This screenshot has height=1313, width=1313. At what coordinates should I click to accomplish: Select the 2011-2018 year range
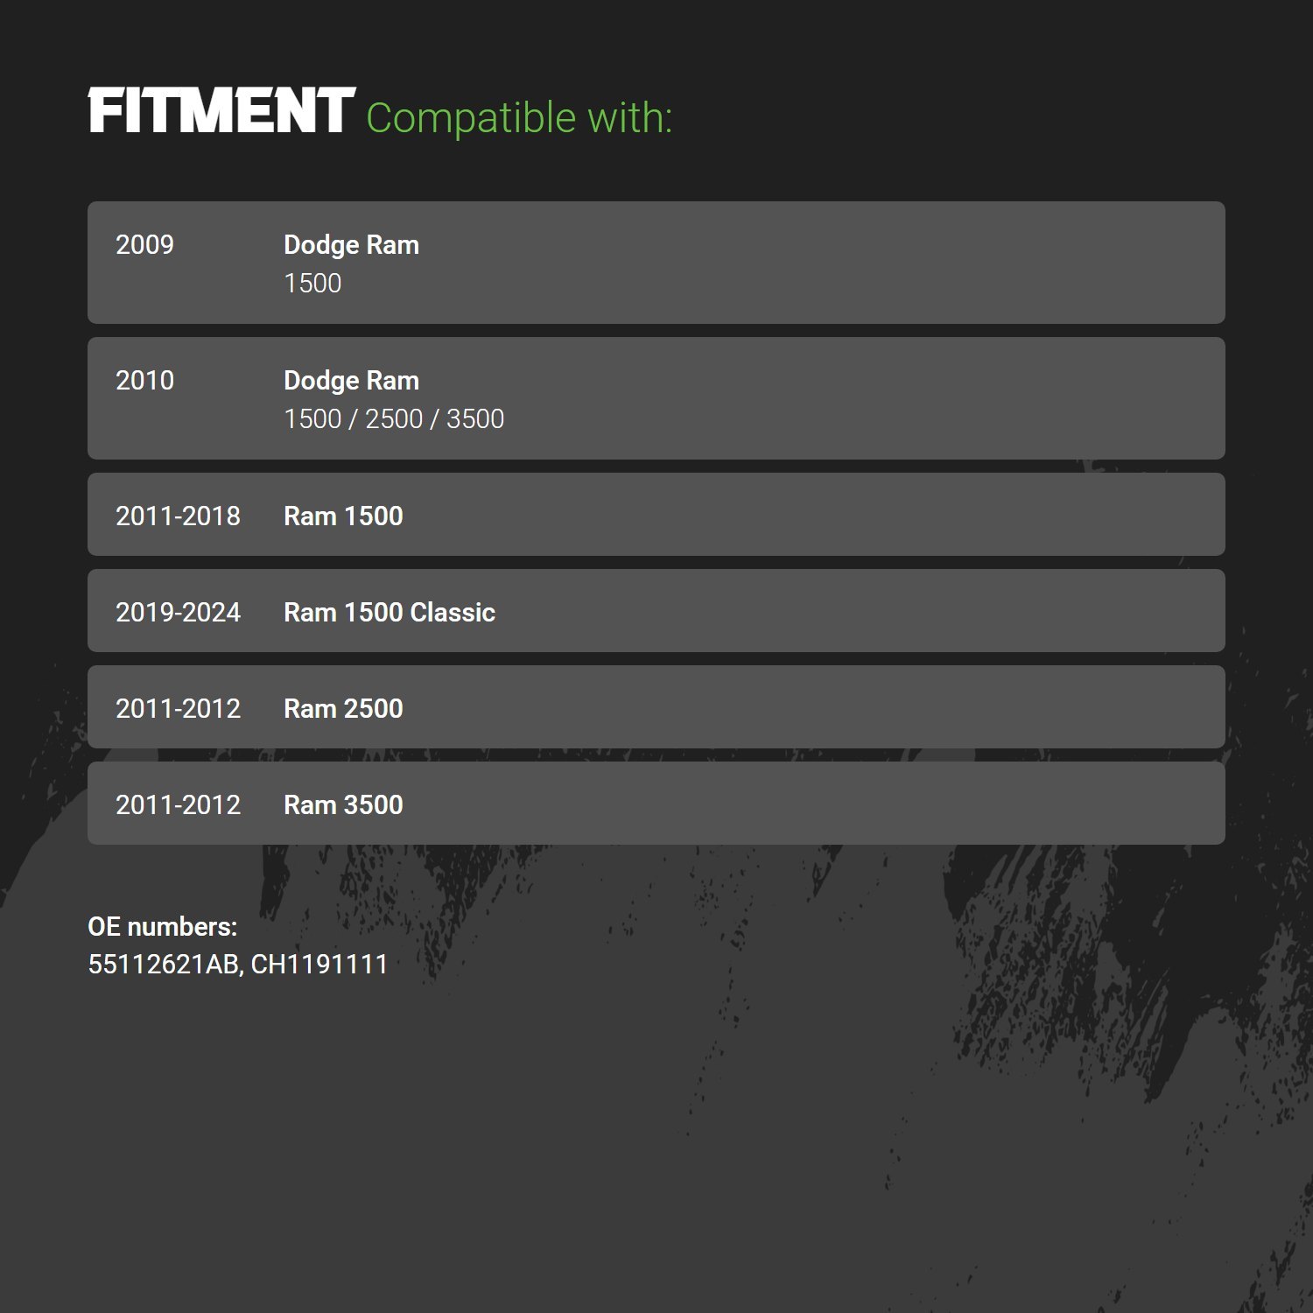pos(178,516)
